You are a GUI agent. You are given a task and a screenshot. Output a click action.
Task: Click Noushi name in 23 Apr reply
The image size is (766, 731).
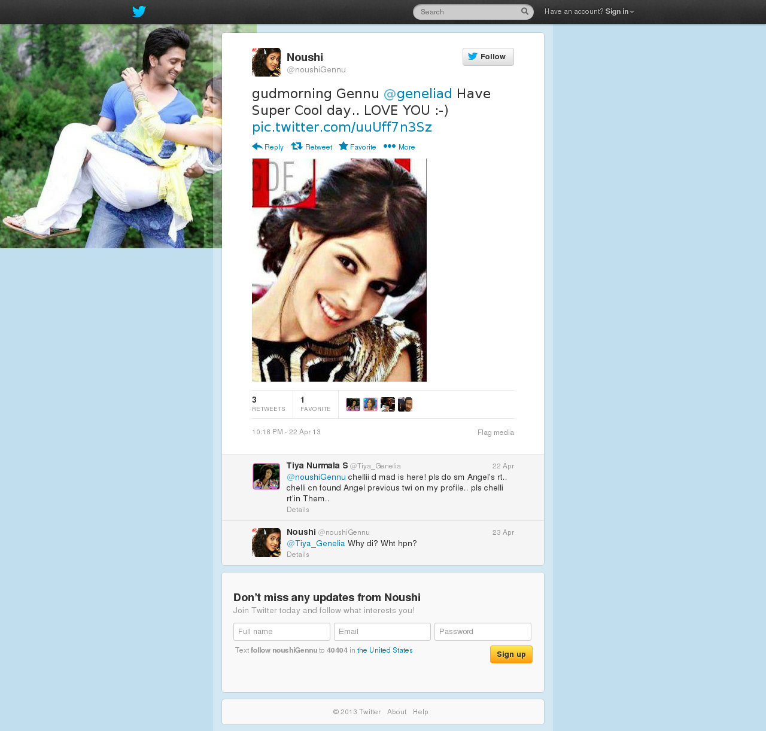point(301,532)
